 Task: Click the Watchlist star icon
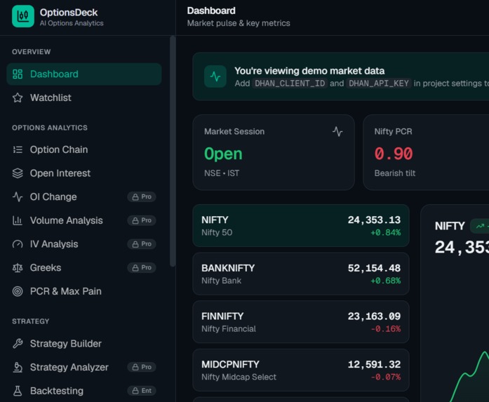(18, 98)
